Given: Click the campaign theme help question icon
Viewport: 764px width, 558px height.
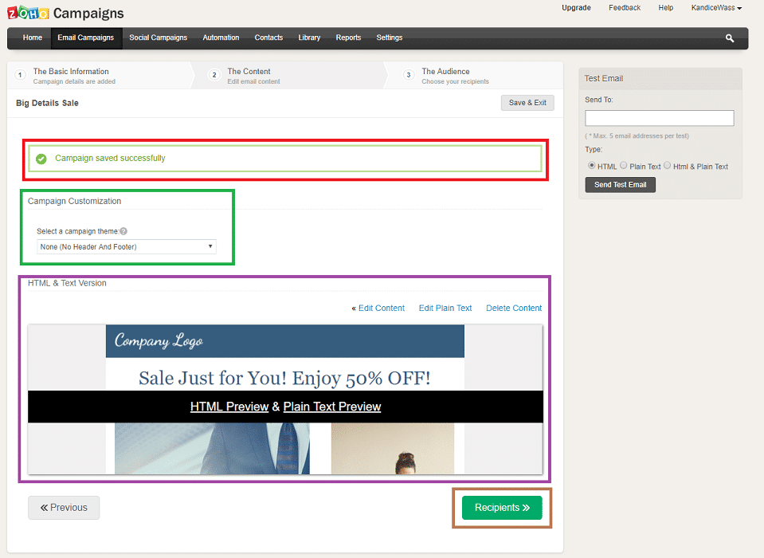Looking at the screenshot, I should 123,231.
